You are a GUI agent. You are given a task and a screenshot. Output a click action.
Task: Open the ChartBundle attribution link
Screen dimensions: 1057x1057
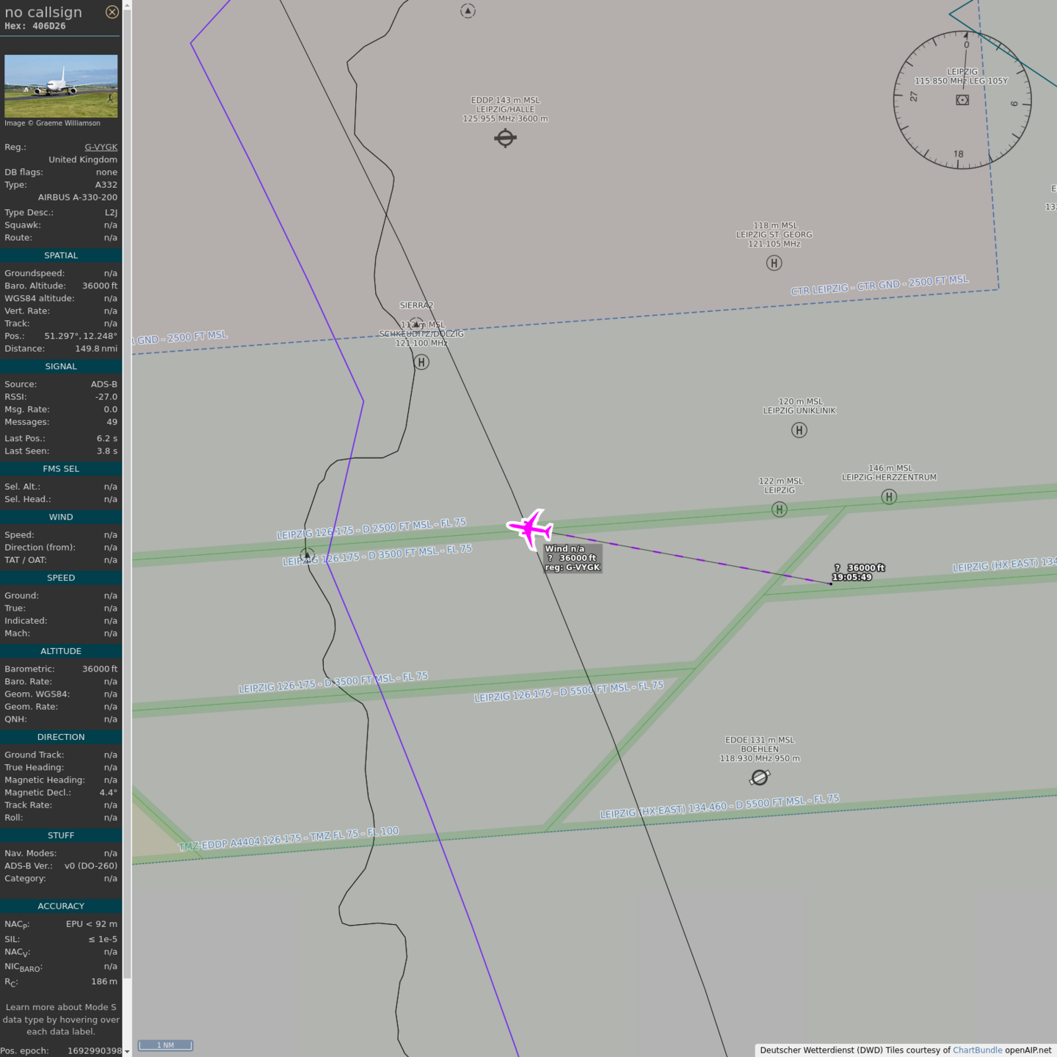[x=977, y=1050]
